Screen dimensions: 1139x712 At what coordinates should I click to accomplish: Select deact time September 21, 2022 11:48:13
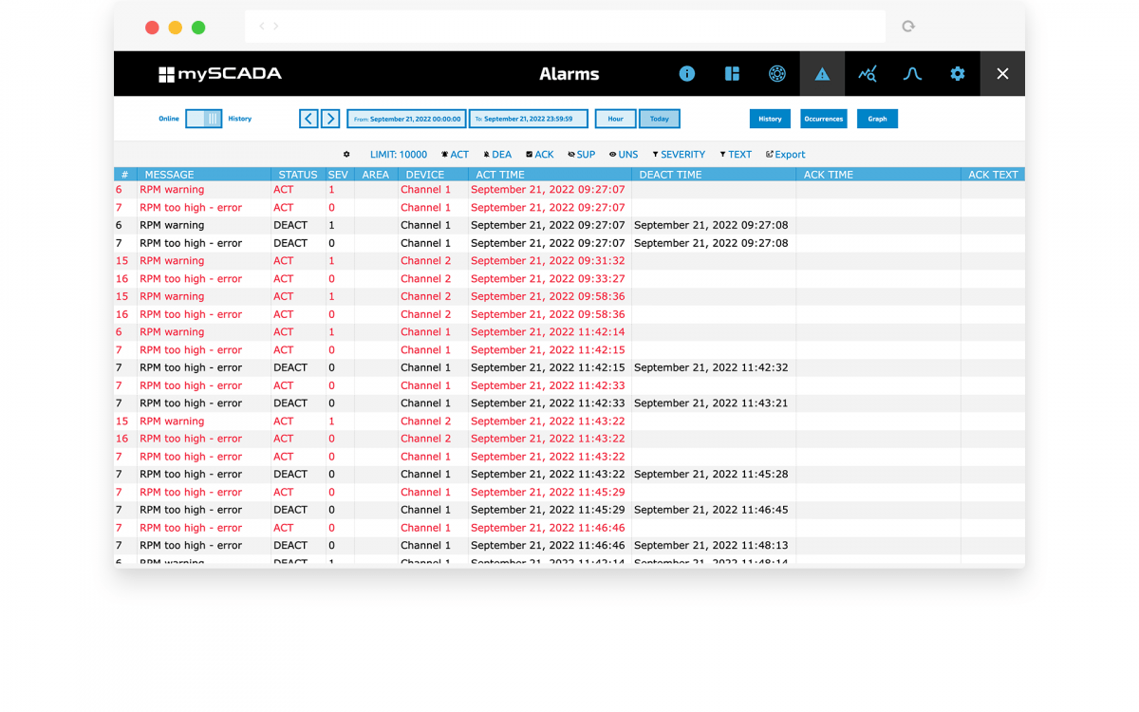711,546
